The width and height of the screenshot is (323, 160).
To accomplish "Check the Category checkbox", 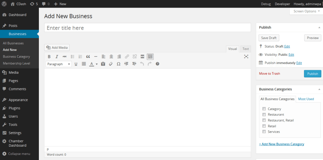I will pyautogui.click(x=264, y=109).
